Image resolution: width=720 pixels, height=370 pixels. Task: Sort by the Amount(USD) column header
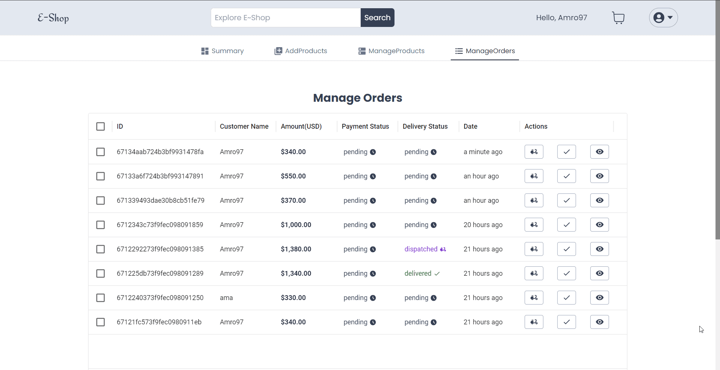tap(301, 126)
